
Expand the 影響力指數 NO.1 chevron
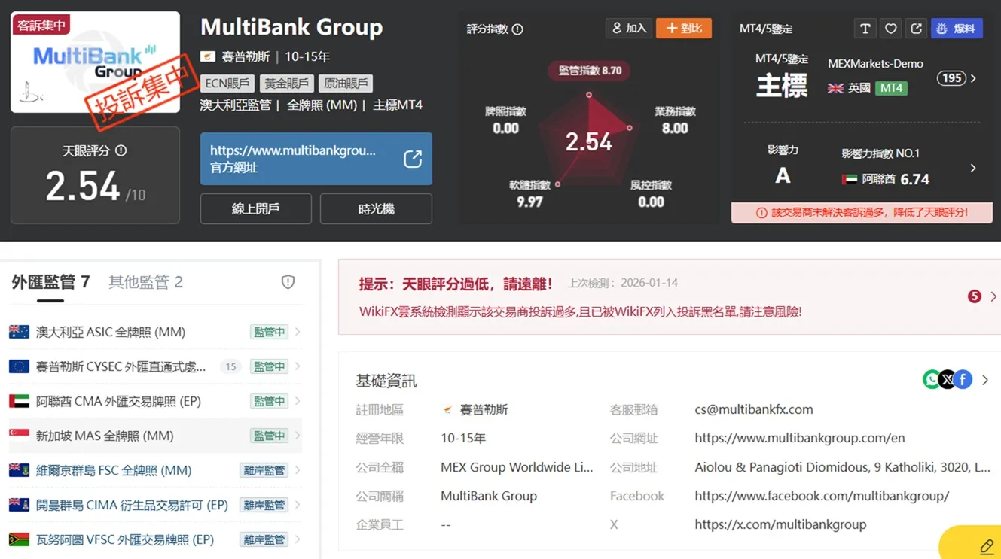(x=973, y=168)
